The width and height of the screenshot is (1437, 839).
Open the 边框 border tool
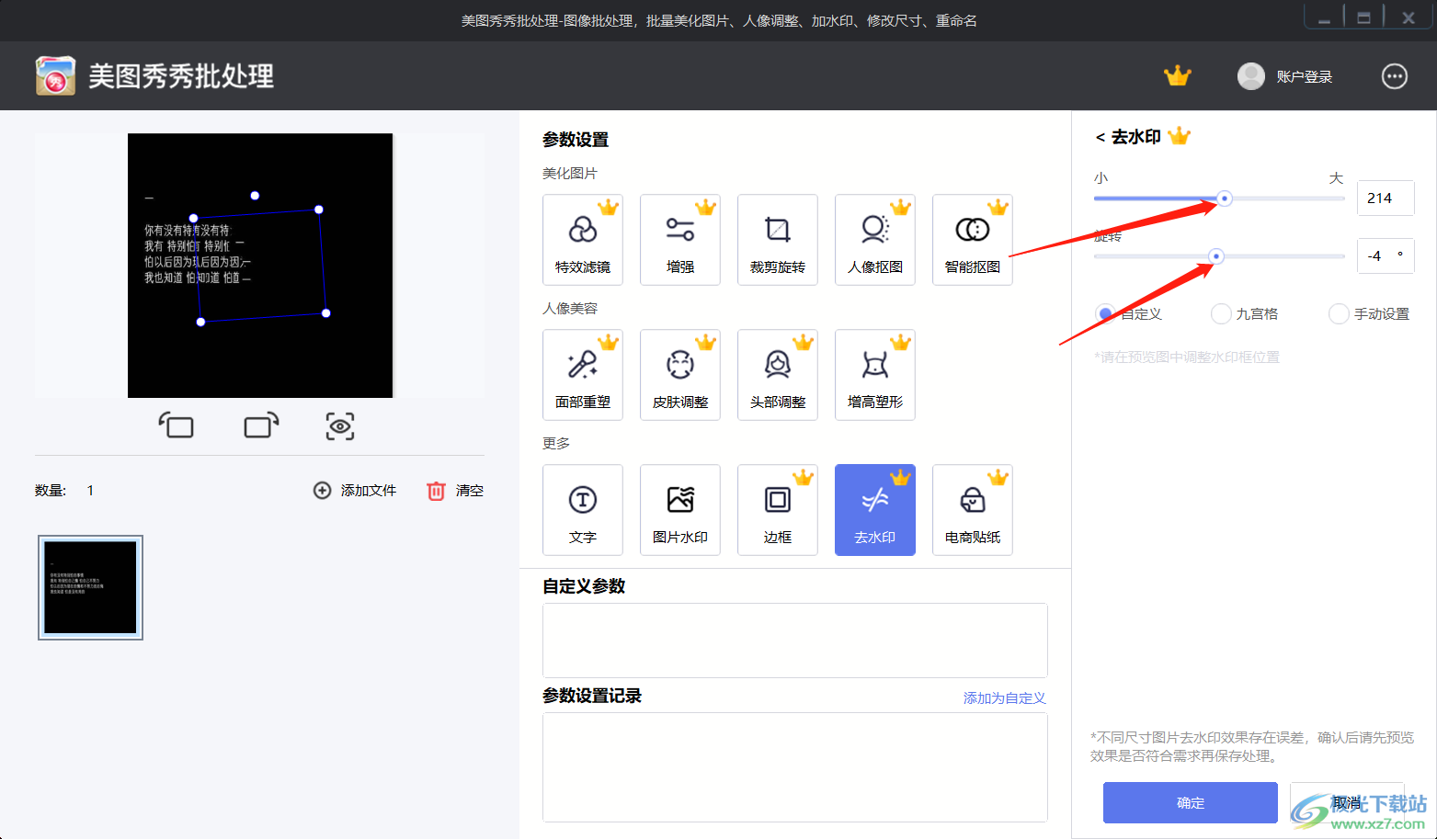pyautogui.click(x=778, y=510)
